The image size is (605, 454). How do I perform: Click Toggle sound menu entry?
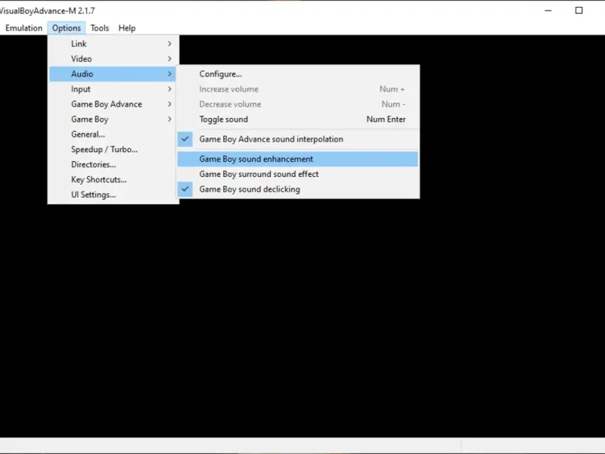pyautogui.click(x=297, y=119)
